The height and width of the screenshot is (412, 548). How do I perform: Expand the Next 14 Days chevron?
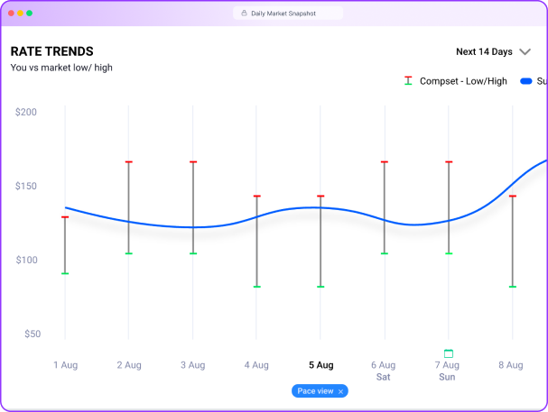[525, 52]
